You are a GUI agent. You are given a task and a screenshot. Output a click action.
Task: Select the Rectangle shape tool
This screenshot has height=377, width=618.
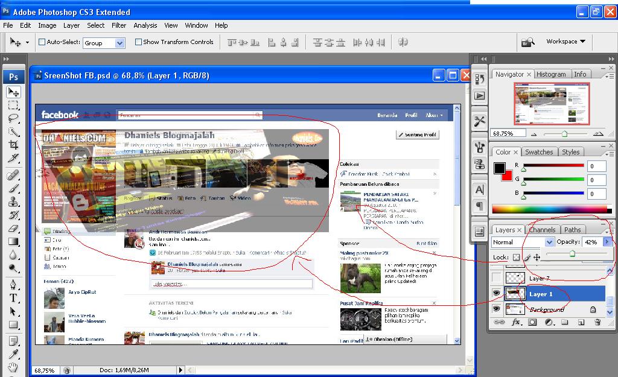[13, 325]
